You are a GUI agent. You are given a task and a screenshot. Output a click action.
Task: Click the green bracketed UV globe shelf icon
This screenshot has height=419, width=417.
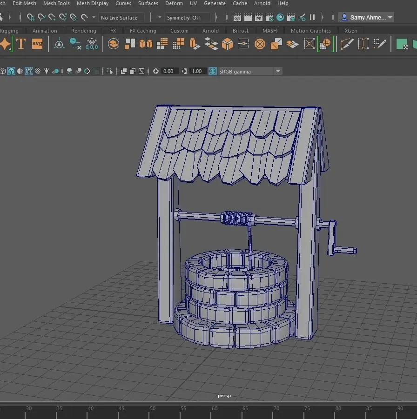325,44
